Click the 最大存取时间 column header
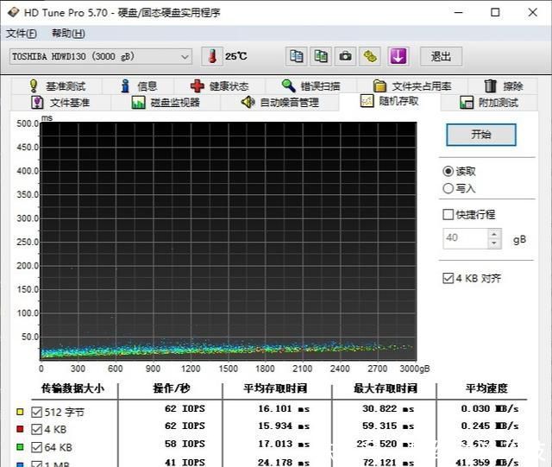The image size is (552, 467). click(x=386, y=388)
